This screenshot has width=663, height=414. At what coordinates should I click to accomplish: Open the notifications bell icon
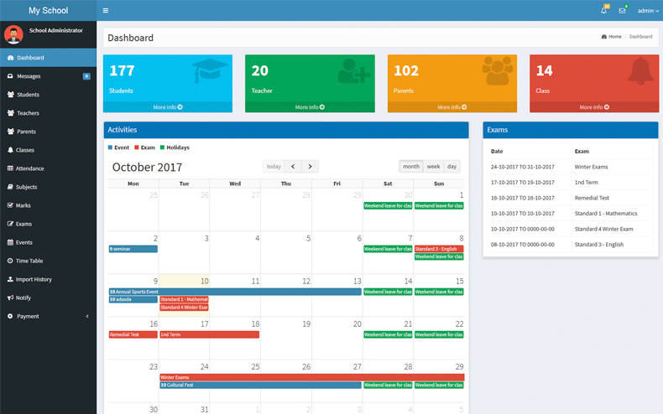point(603,11)
